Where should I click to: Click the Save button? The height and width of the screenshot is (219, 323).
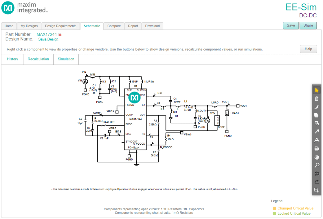[x=291, y=25]
